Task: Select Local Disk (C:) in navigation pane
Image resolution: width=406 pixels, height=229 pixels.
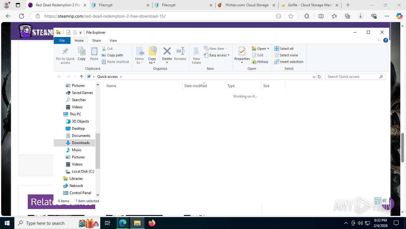Action: coord(80,171)
